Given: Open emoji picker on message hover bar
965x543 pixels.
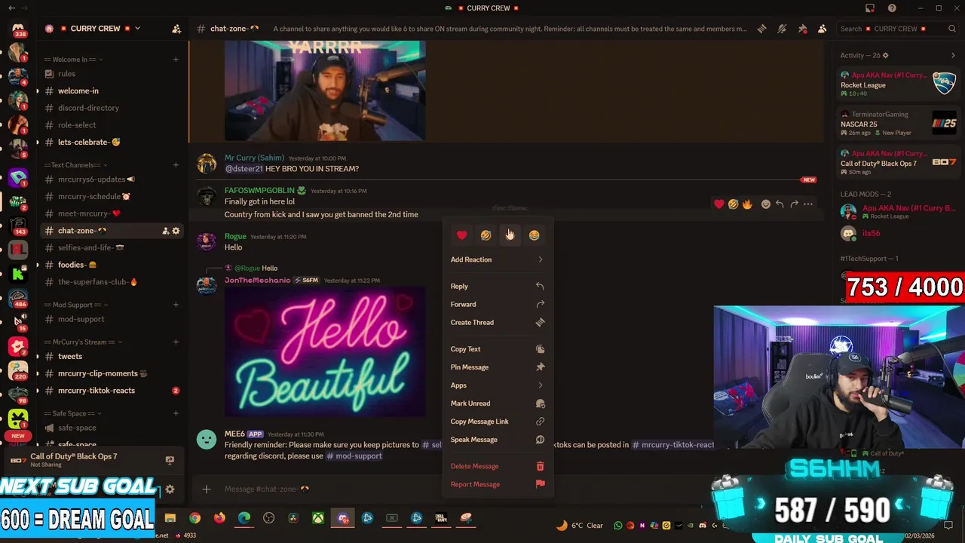Looking at the screenshot, I should tap(766, 204).
